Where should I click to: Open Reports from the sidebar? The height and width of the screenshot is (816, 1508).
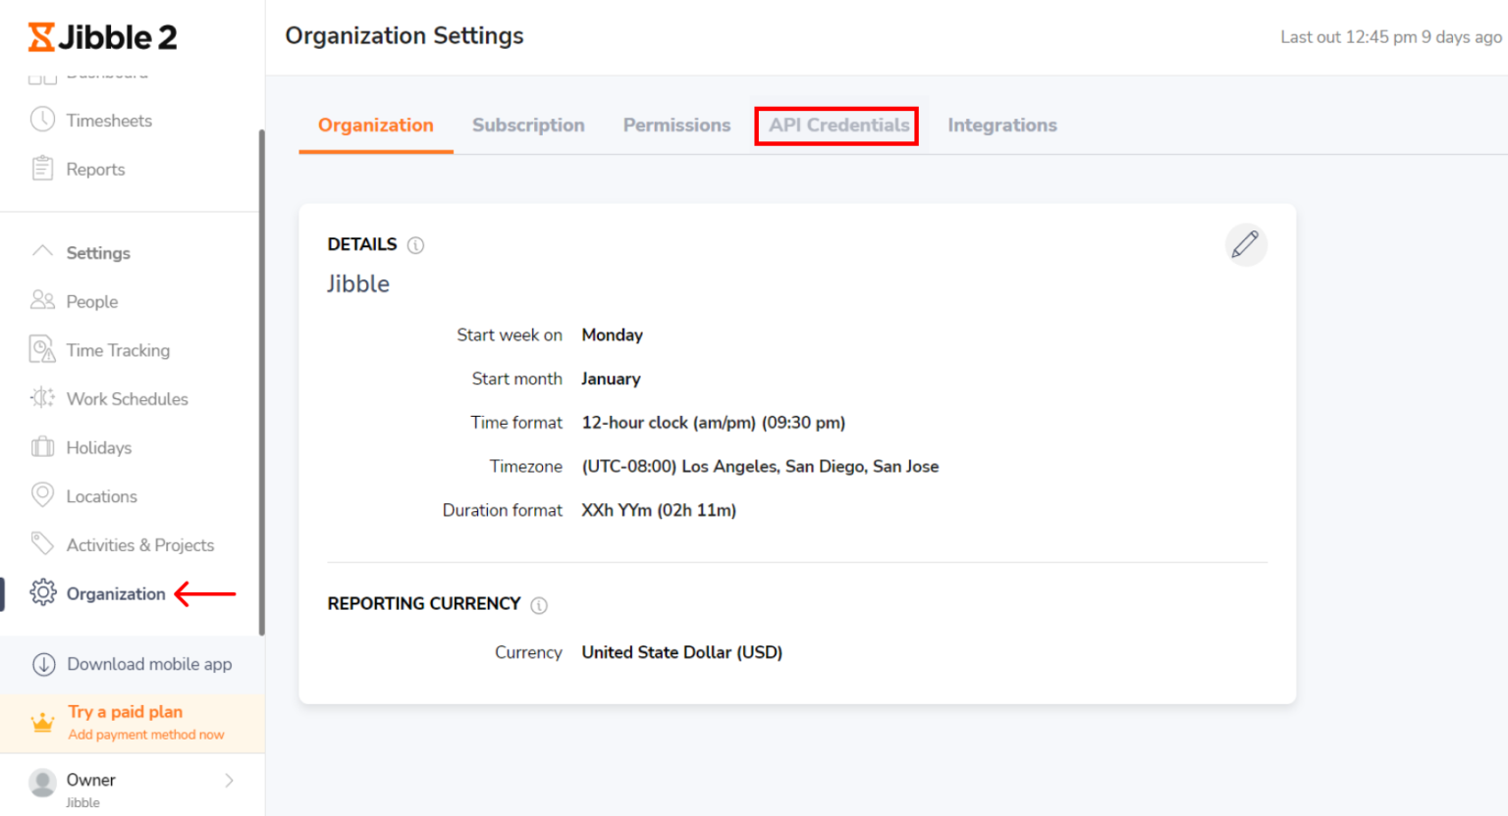(95, 170)
